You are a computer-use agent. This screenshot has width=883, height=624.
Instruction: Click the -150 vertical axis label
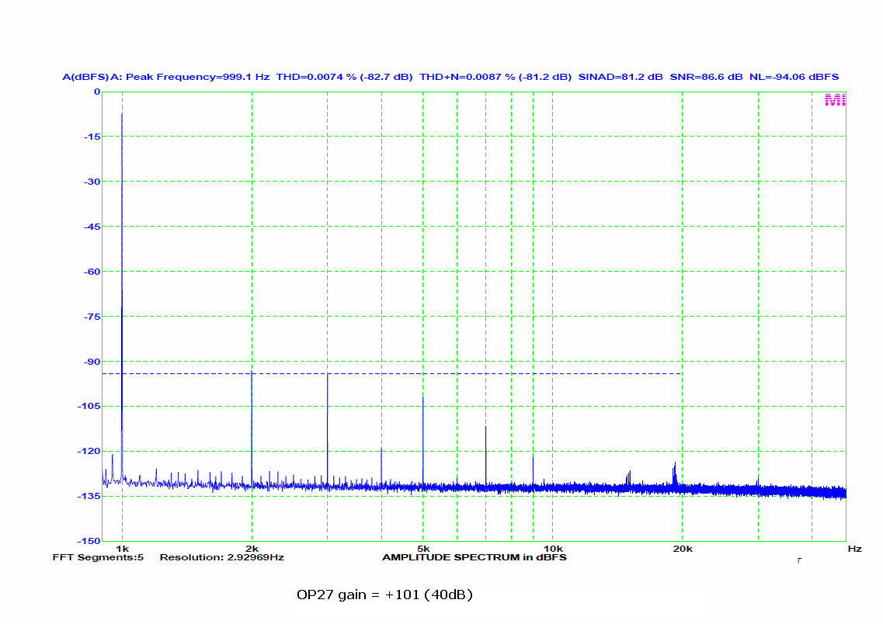click(89, 541)
